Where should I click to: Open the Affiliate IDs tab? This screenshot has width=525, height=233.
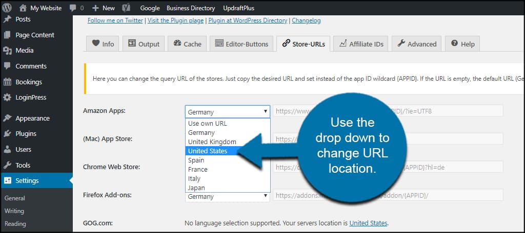click(360, 44)
